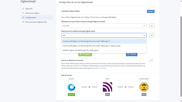Click the Gladys logo icon

pos(71,87)
